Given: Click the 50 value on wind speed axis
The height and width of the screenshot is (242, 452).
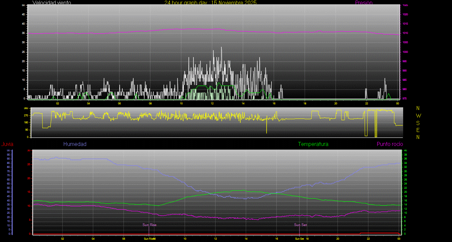Looking at the screenshot, I should coord(23,5).
